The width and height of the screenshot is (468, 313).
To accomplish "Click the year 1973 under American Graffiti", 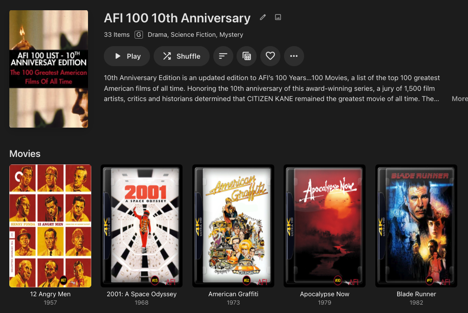I will coord(233,303).
